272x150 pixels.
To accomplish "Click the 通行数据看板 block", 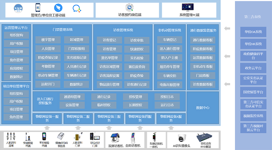I will [x=203, y=40].
